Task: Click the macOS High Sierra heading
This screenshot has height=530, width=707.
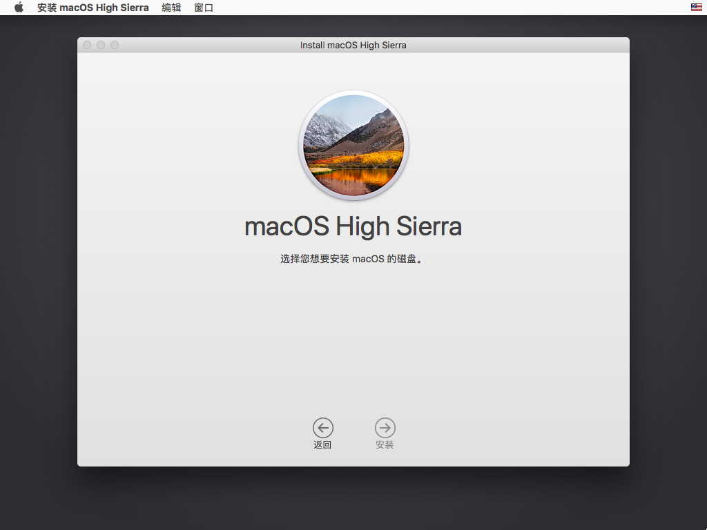Action: [x=353, y=226]
